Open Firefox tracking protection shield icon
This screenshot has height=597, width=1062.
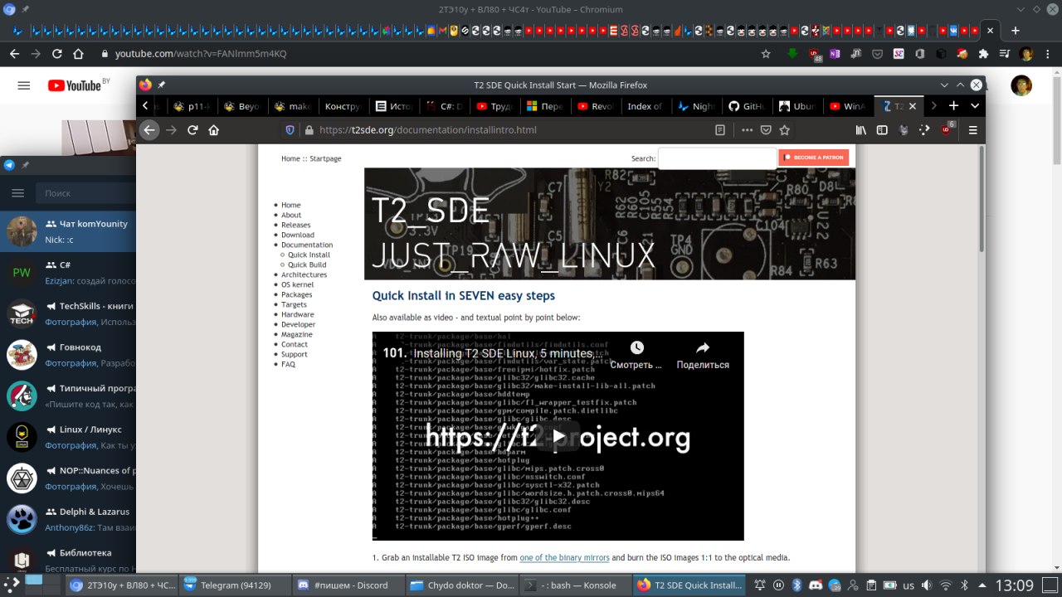pyautogui.click(x=290, y=130)
